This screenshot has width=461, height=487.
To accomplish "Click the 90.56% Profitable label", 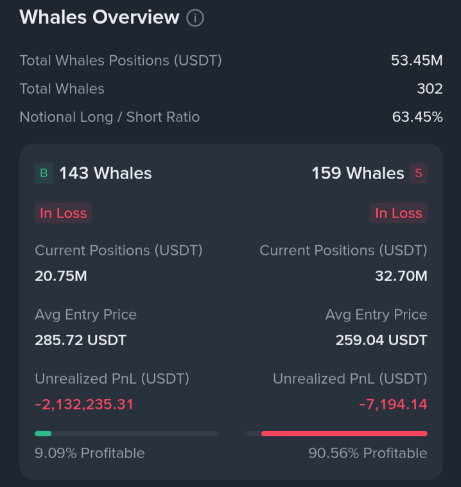I will [368, 453].
